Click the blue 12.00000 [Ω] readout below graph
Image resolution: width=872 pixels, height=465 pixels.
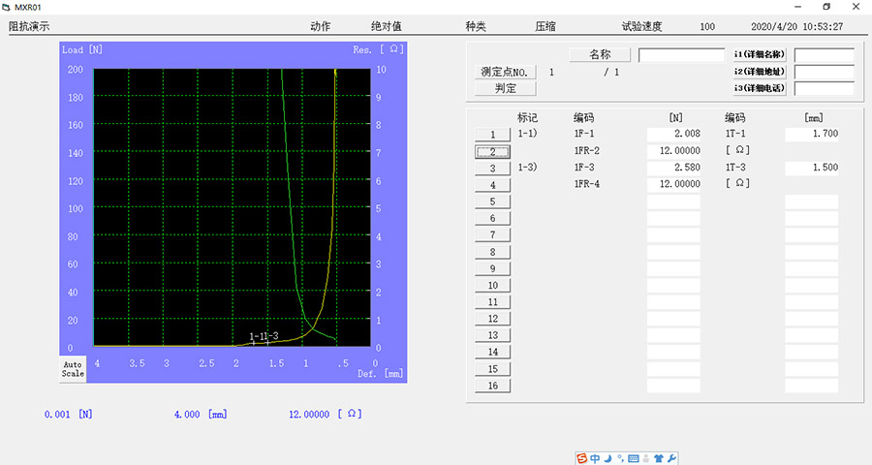click(x=325, y=415)
